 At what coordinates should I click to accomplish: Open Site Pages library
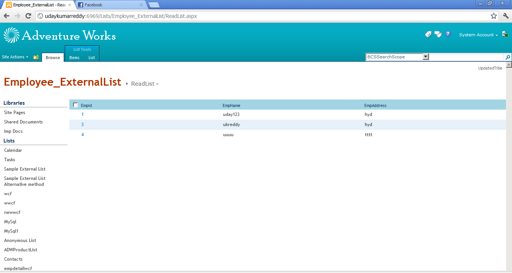pyautogui.click(x=15, y=113)
